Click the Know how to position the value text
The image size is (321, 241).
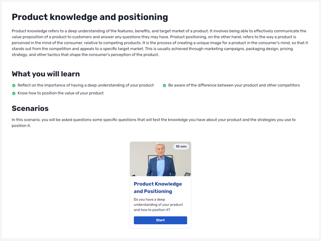[60, 93]
